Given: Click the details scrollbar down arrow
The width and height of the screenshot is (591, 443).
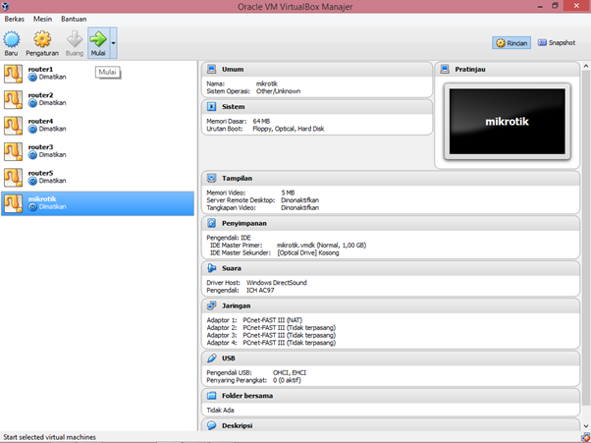Looking at the screenshot, I should [x=586, y=426].
